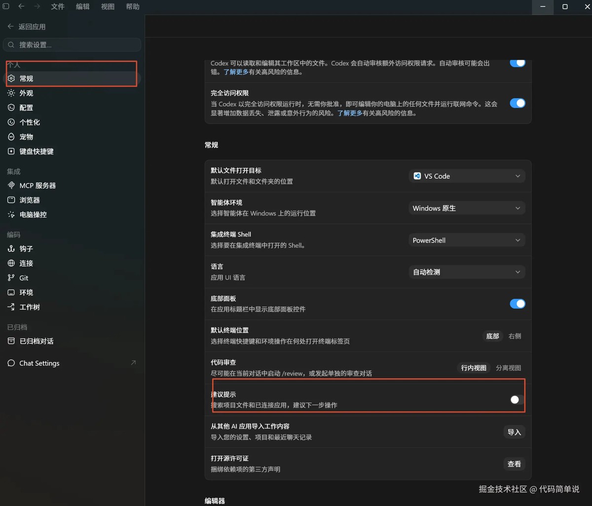Select 分离视图 for code review
Image resolution: width=592 pixels, height=506 pixels.
[x=508, y=368]
